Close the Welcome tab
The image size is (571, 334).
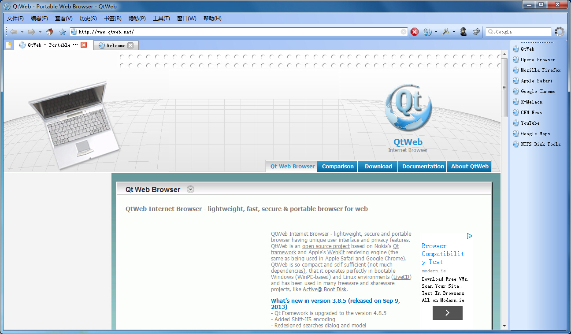point(130,45)
